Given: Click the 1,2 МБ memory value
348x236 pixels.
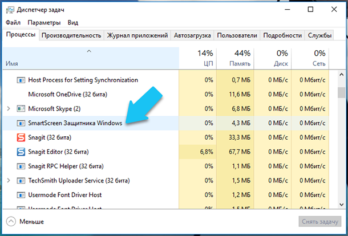Looking at the screenshot, I should tap(241, 195).
